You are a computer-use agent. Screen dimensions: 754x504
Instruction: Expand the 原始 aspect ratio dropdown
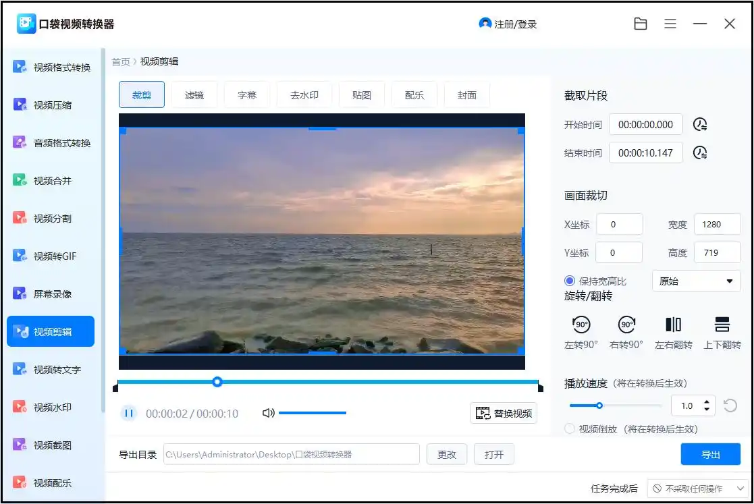click(696, 281)
